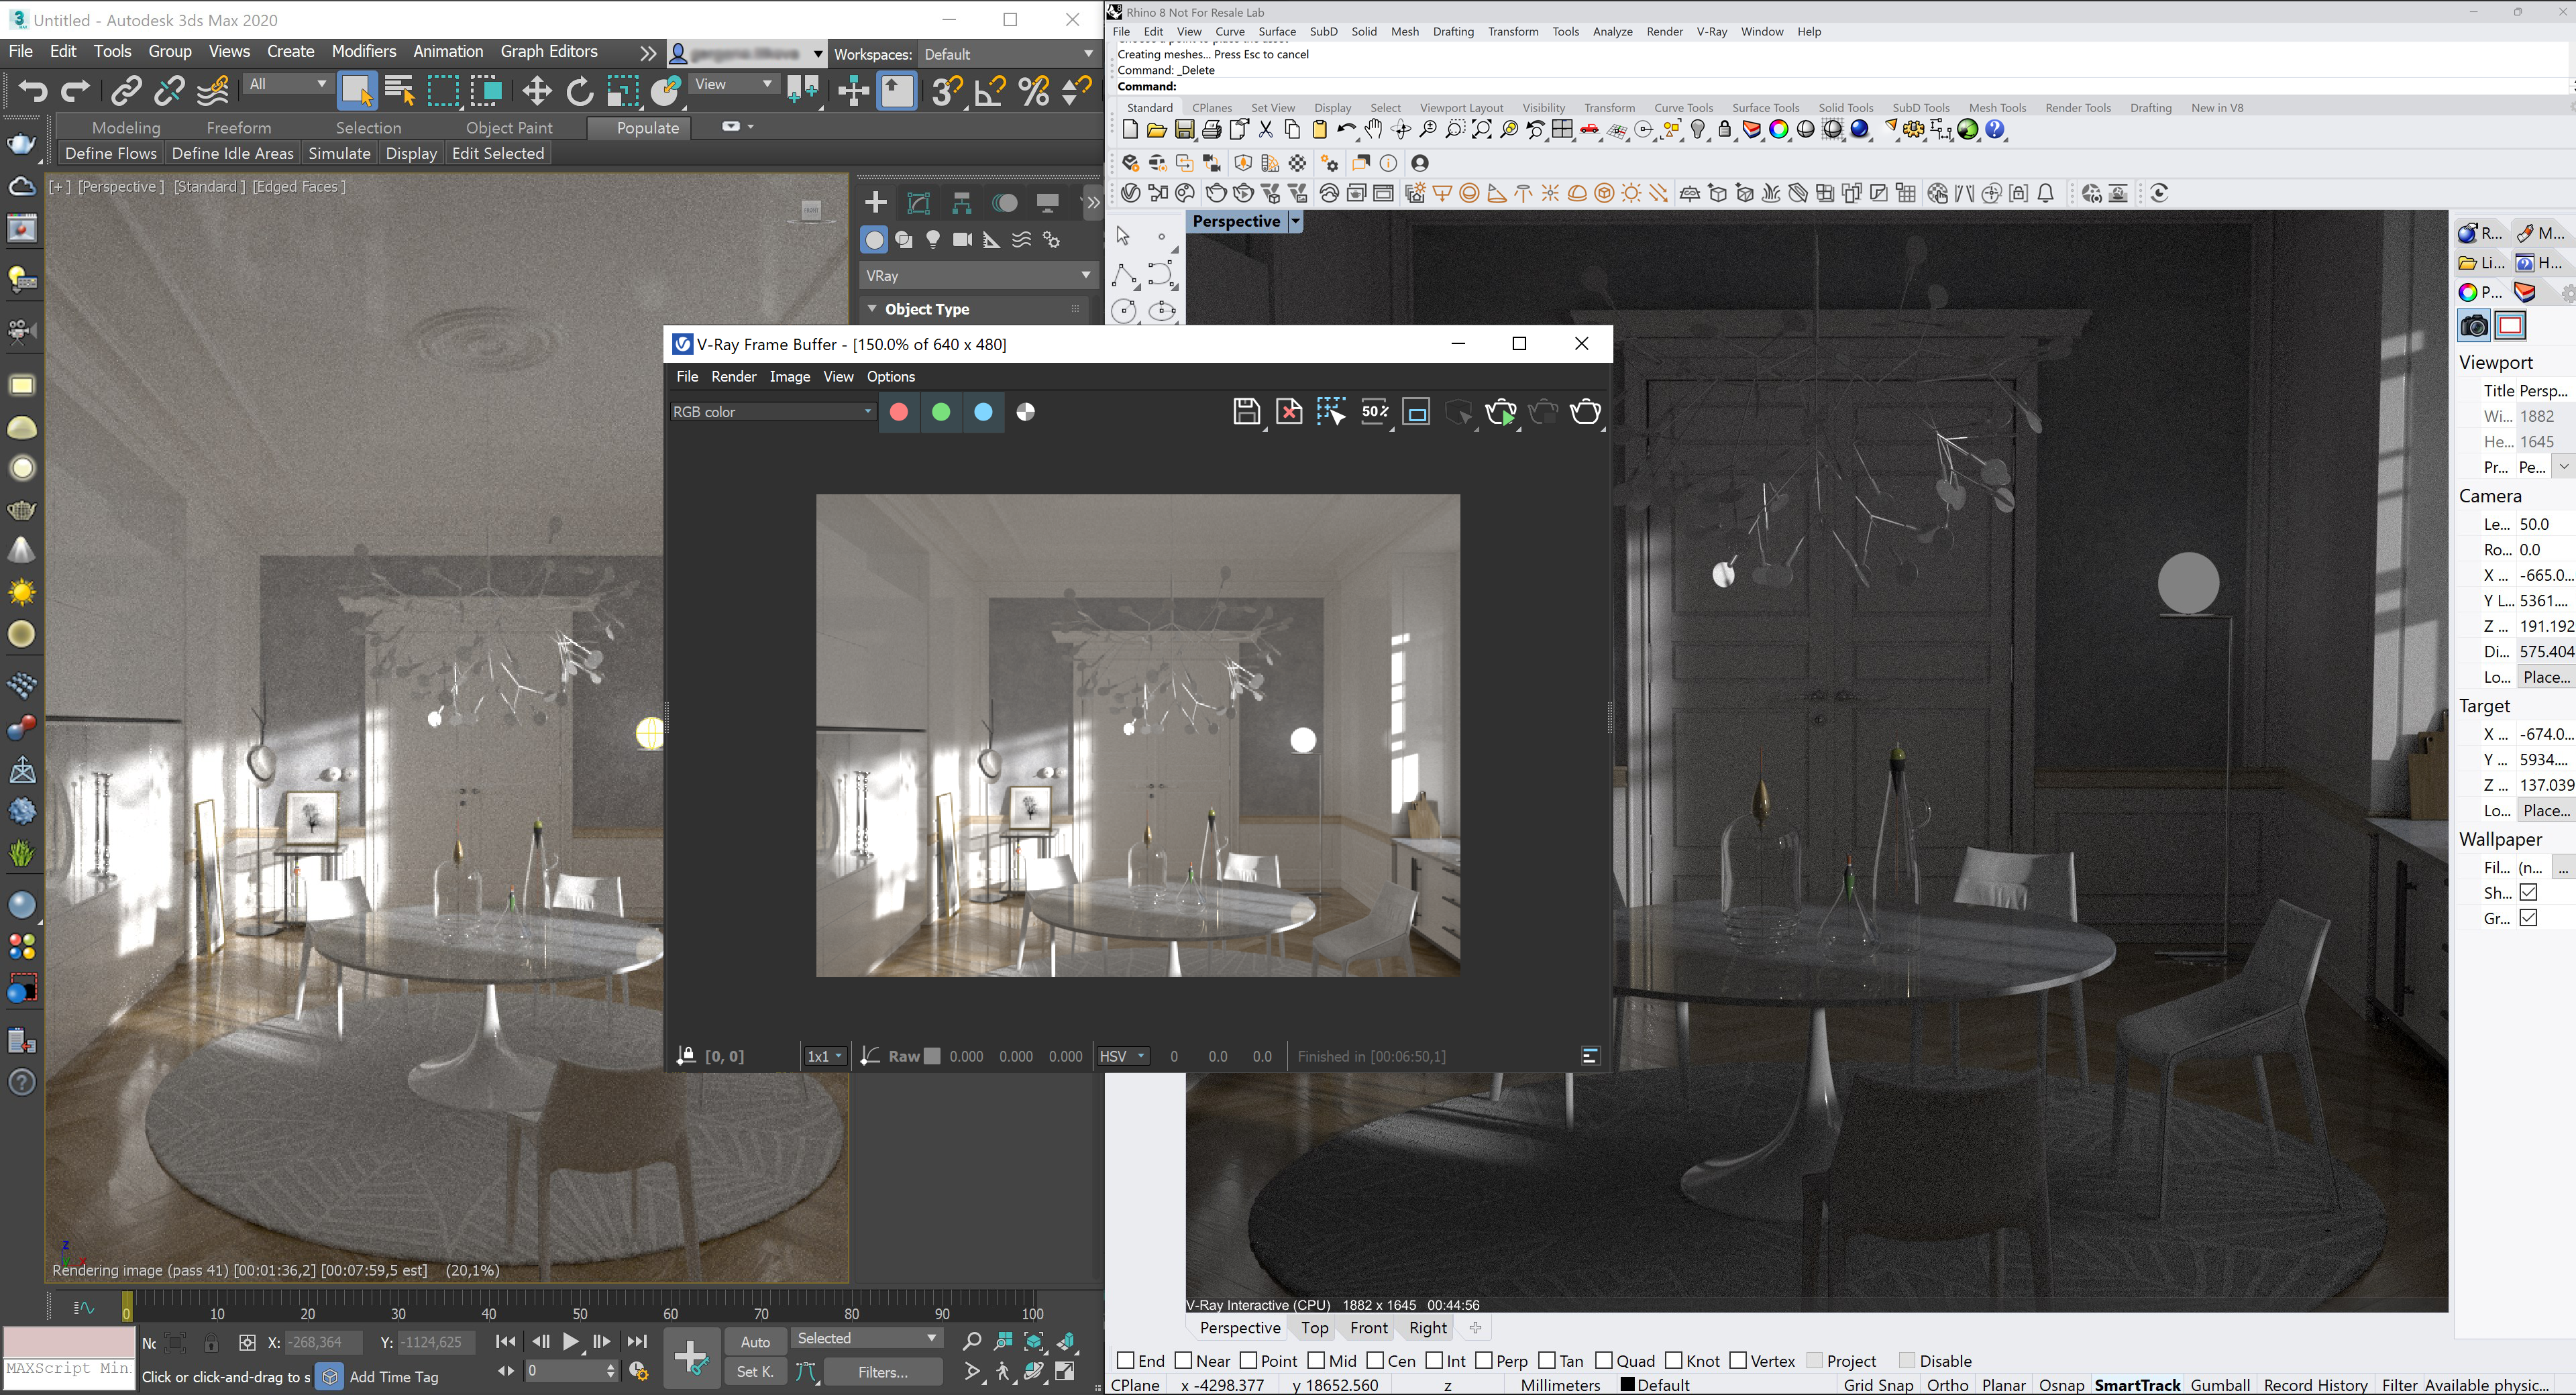
Task: Toggle Angle Snap in 3ds Max toolbar
Action: [990, 92]
